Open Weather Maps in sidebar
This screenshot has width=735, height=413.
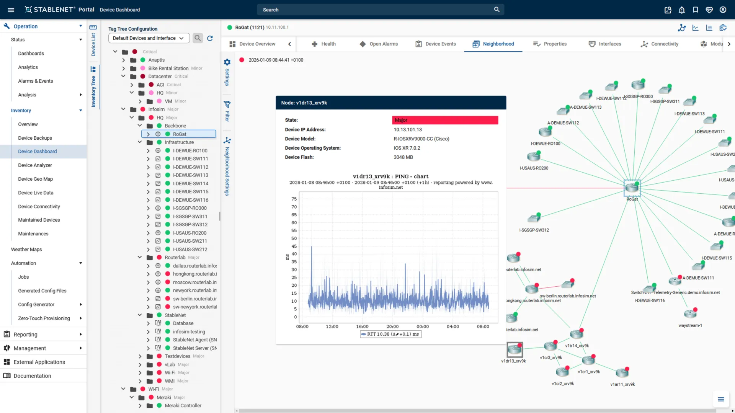point(26,249)
